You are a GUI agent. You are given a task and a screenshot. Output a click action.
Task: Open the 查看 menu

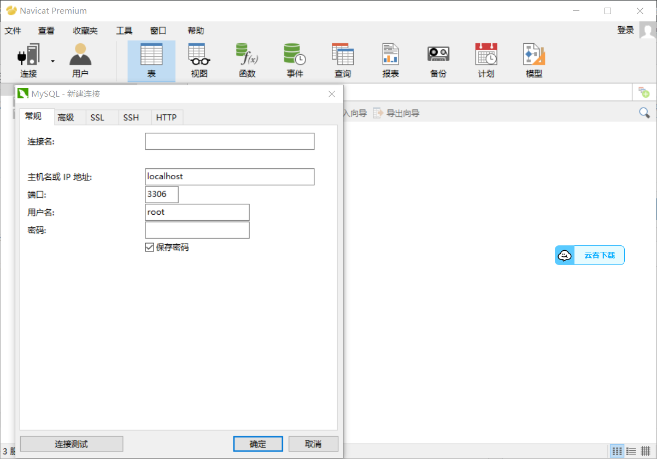(46, 31)
